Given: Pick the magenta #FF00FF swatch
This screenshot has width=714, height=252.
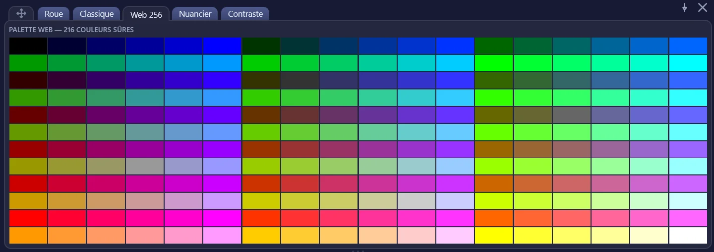Looking at the screenshot, I should [x=222, y=218].
